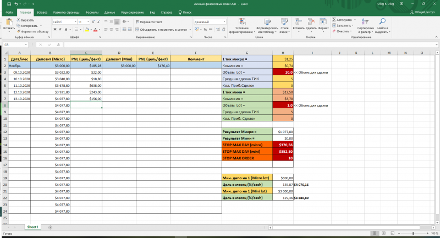Increase decimal places in the number group

click(x=218, y=30)
